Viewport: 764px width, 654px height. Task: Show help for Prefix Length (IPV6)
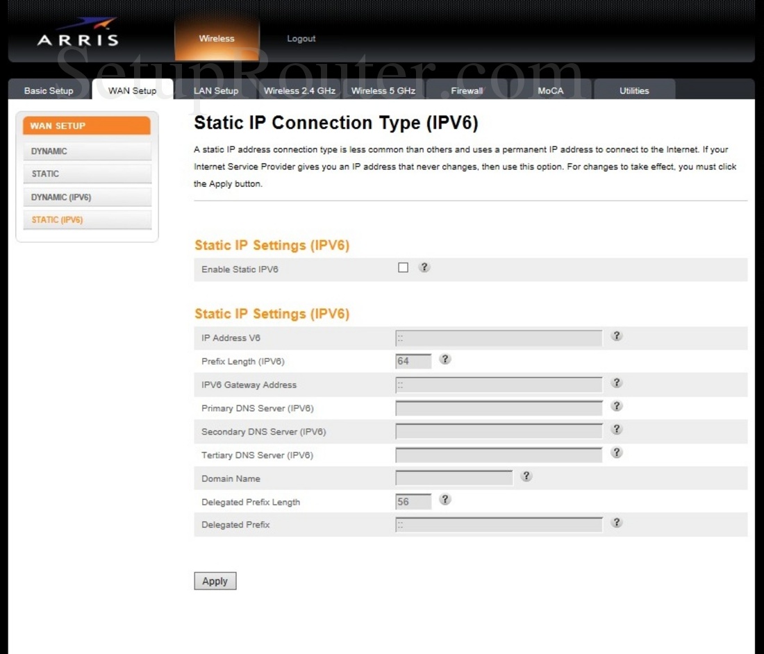click(x=445, y=359)
